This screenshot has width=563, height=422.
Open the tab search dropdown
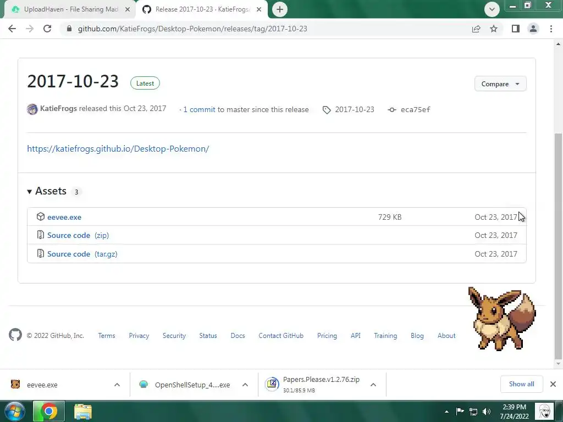point(492,9)
